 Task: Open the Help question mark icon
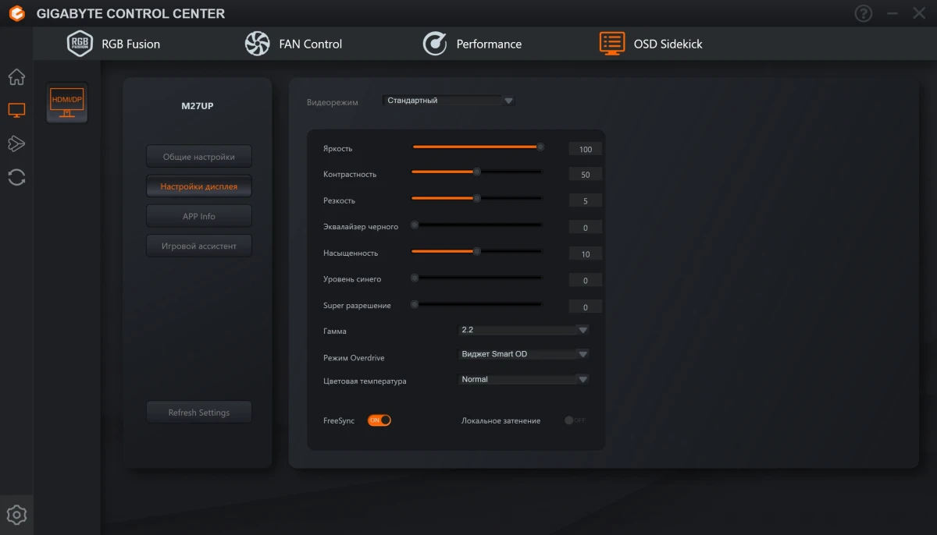863,12
